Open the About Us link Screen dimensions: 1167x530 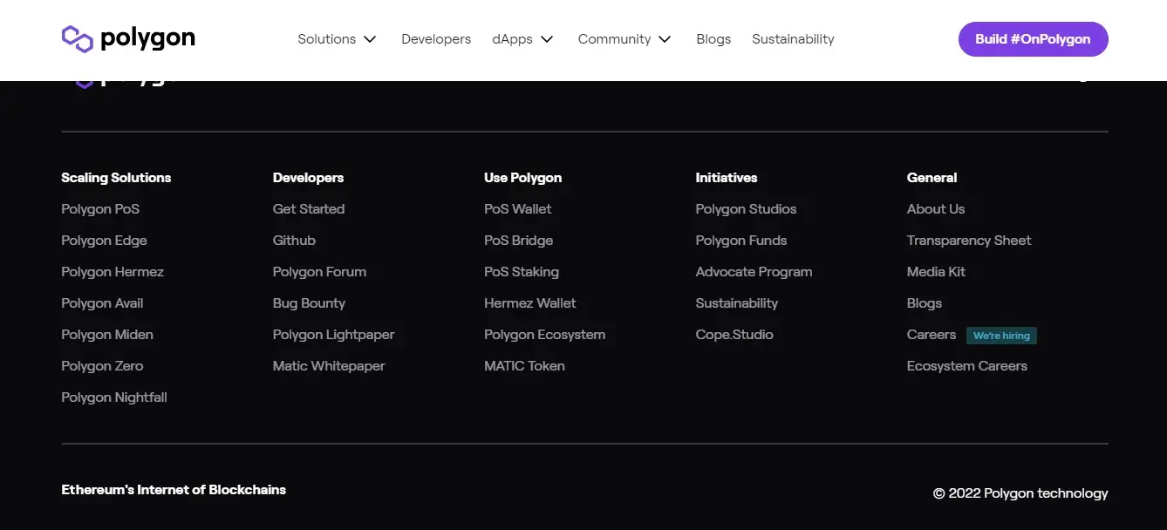(x=936, y=209)
